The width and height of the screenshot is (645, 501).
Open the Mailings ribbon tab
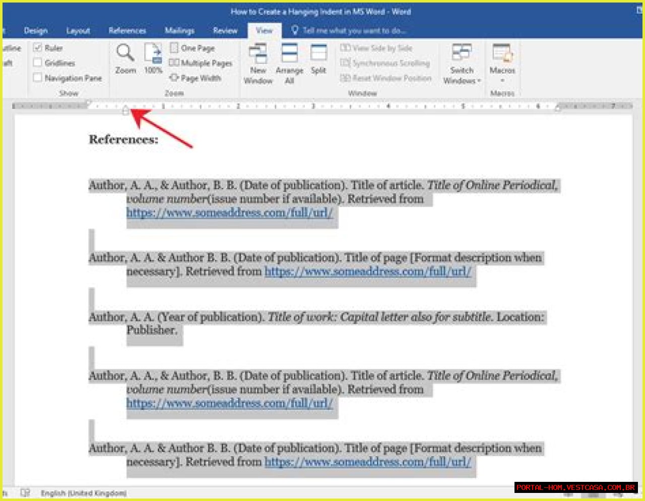(x=179, y=31)
